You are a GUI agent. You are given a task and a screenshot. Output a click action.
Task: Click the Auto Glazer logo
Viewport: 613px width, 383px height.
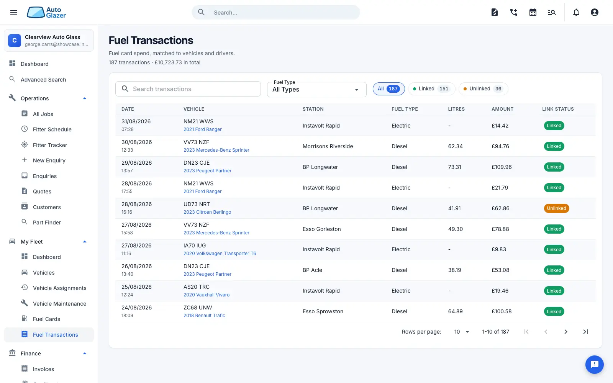coord(46,12)
